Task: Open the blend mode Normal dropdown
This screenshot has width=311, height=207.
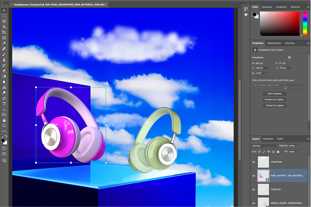Action: 265,146
